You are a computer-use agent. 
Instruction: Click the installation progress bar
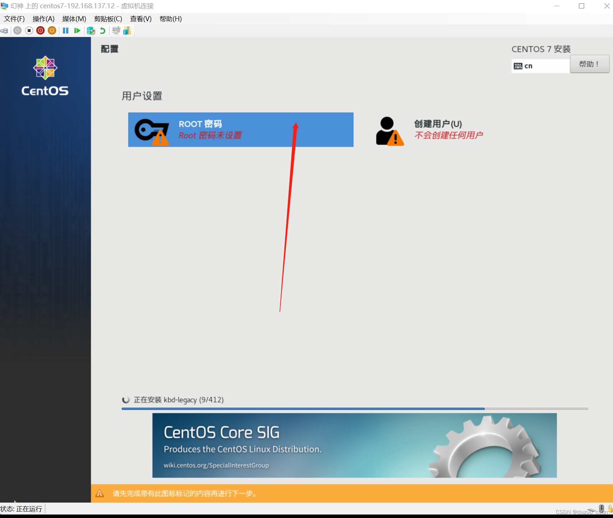pos(354,409)
